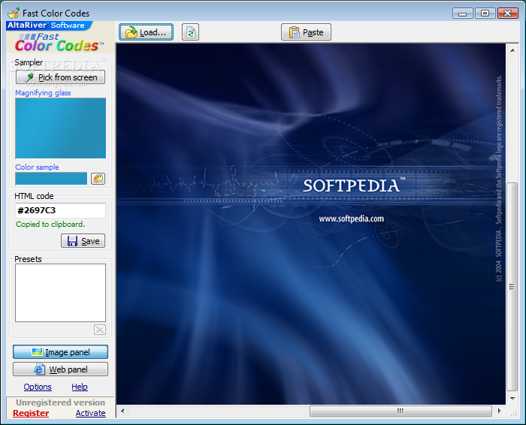Click the horizontal scrollbar right arrow
This screenshot has width=526, height=425.
[x=499, y=411]
